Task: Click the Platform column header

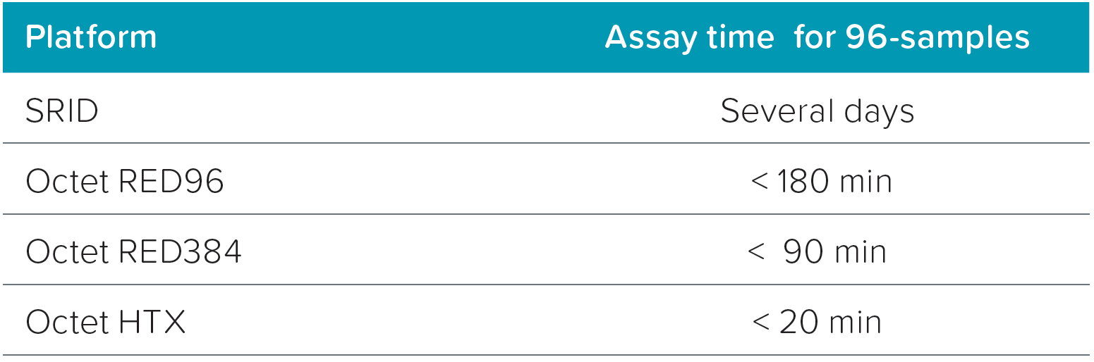Action: pos(91,37)
